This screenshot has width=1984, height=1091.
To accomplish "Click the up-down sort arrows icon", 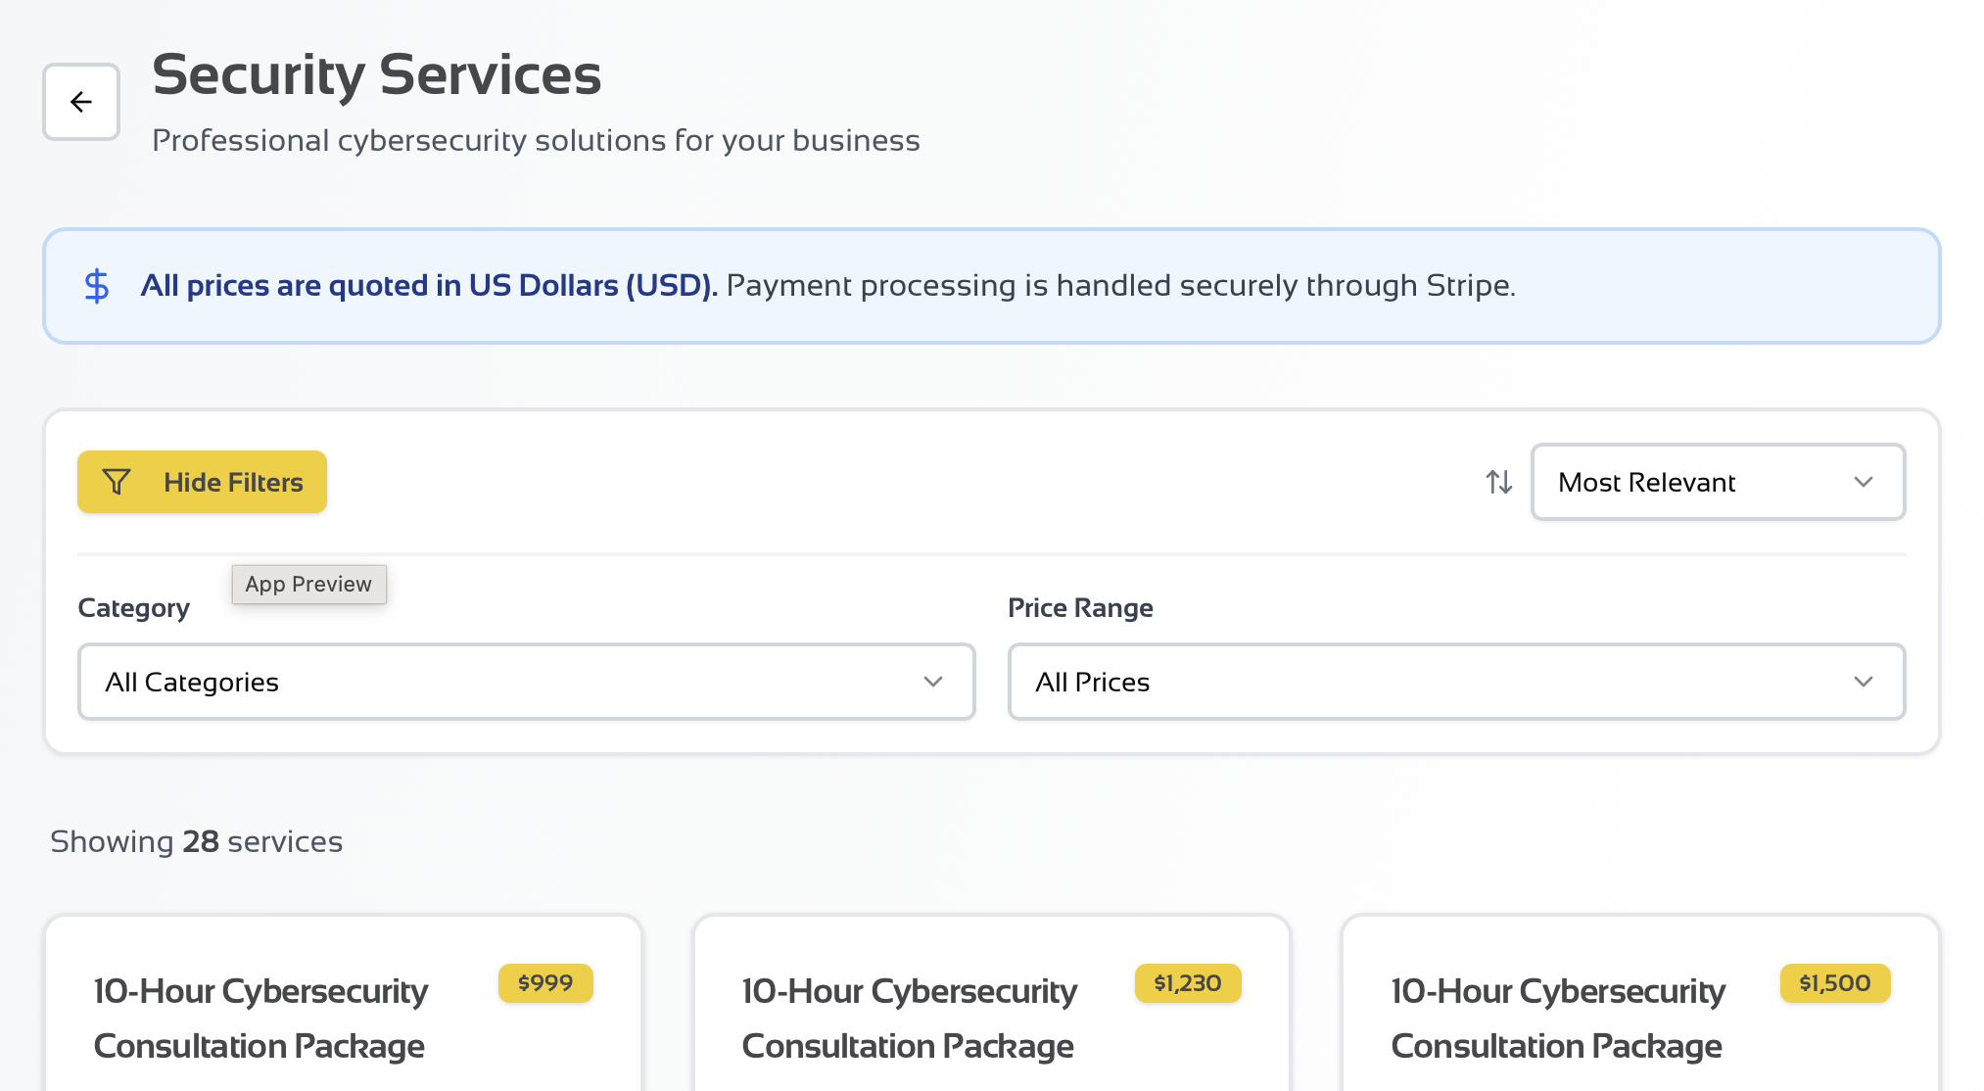I will click(x=1498, y=482).
